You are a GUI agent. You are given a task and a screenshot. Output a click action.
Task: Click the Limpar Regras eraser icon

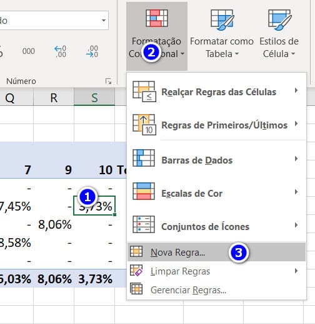coord(136,270)
